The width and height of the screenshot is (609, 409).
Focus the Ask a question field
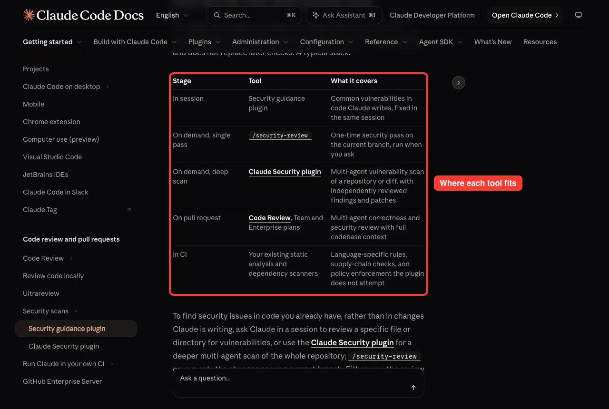coord(298,383)
